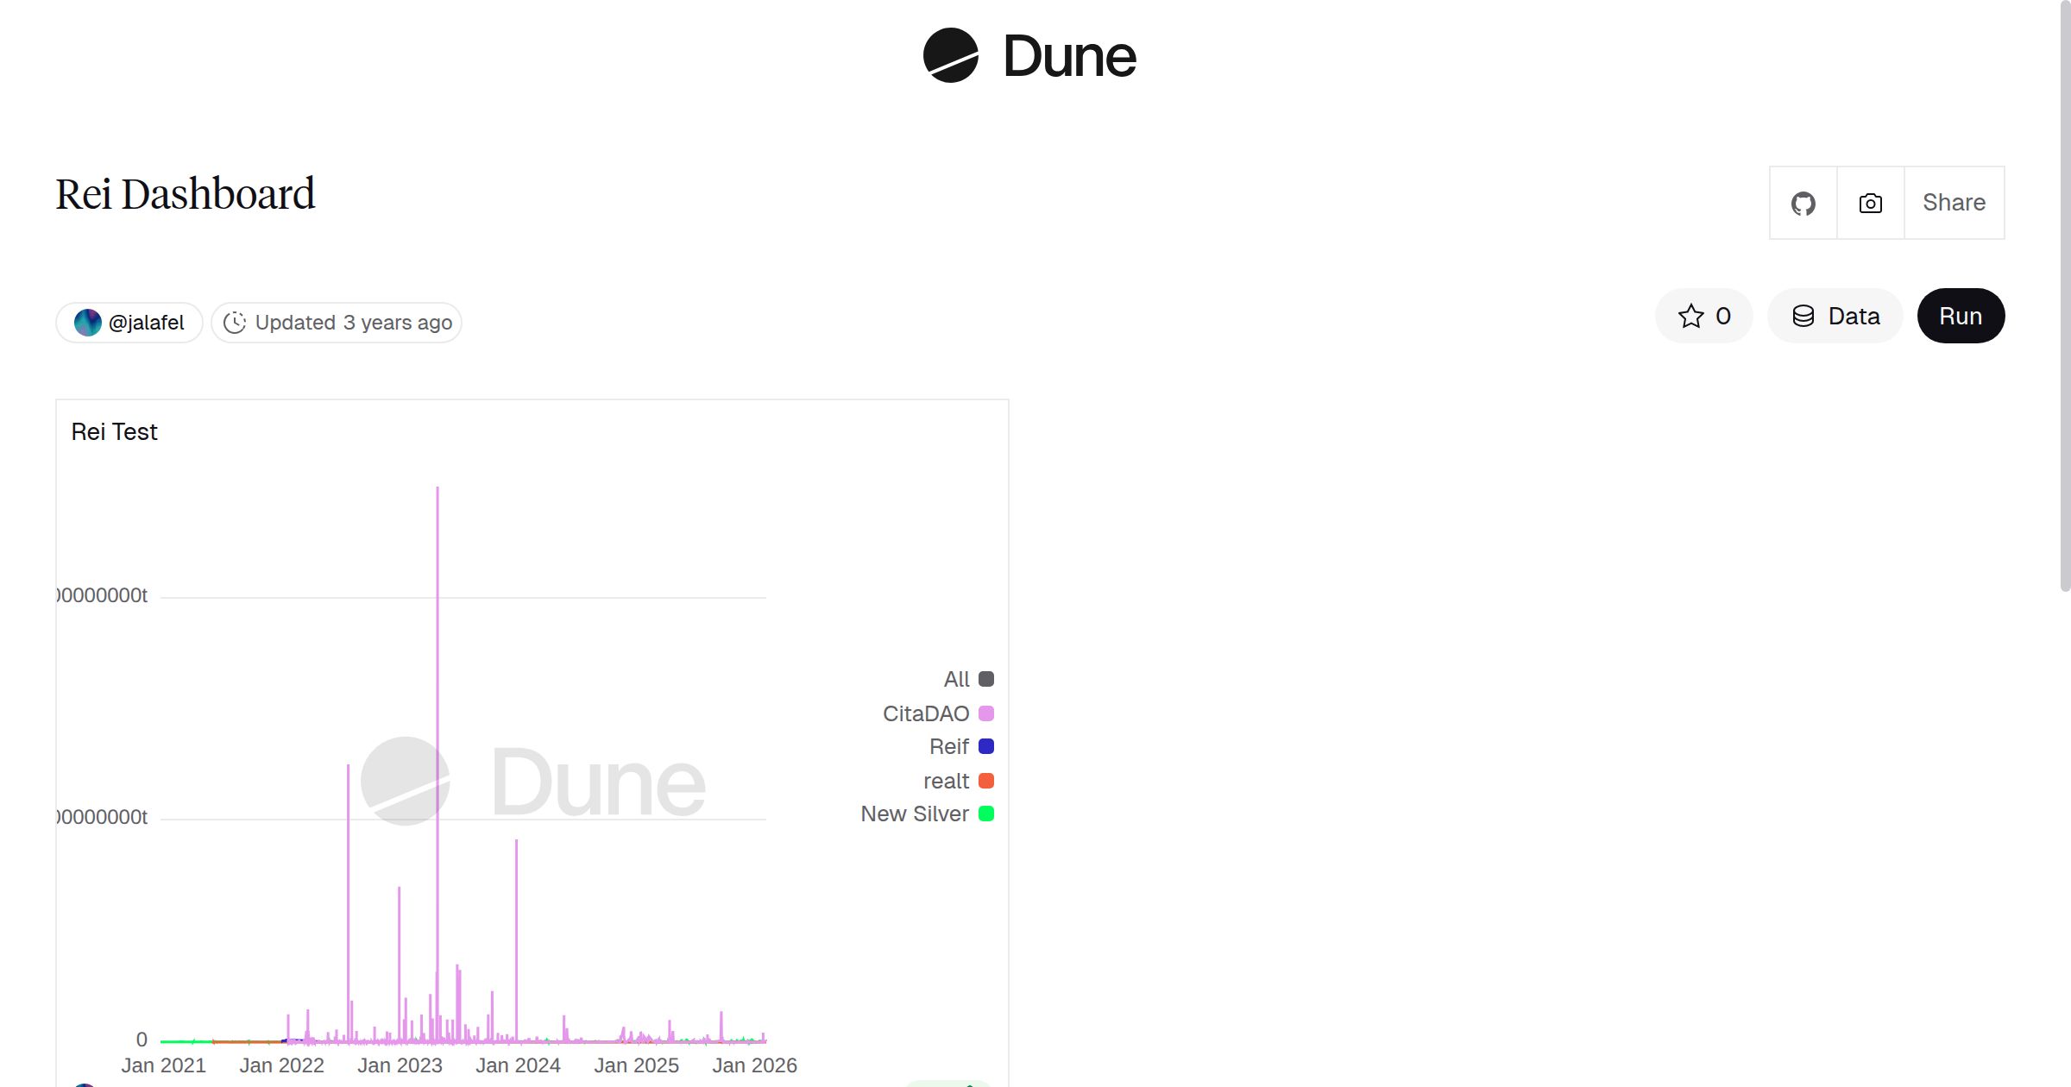Screen dimensions: 2071x1087
Task: Click the Dune watermark on the chart
Action: (x=535, y=781)
